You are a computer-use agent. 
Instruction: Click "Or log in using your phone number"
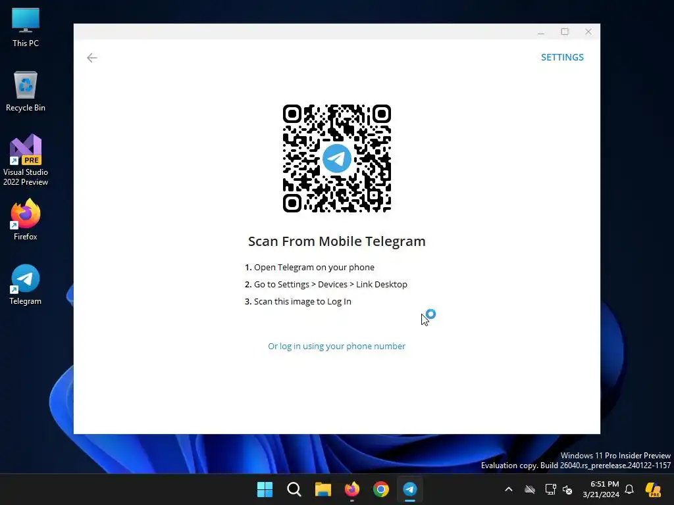tap(336, 346)
